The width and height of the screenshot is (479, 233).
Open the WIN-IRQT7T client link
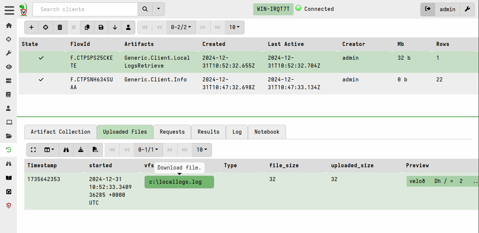tap(273, 9)
